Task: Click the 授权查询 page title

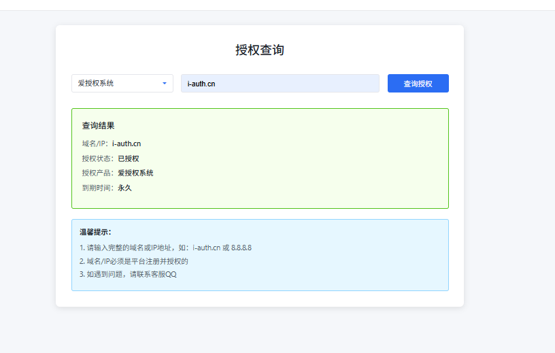Action: [259, 50]
